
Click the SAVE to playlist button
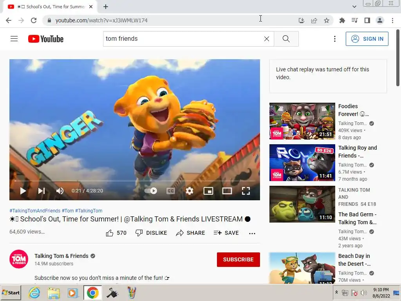tap(226, 233)
